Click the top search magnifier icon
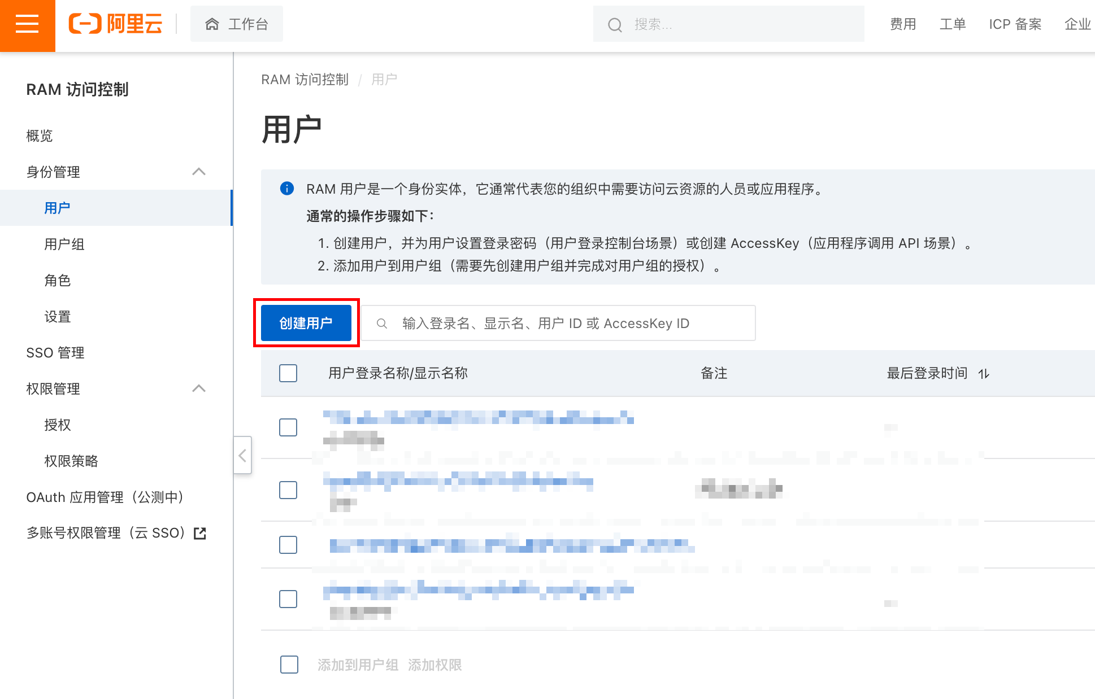Viewport: 1095px width, 699px height. coord(615,25)
